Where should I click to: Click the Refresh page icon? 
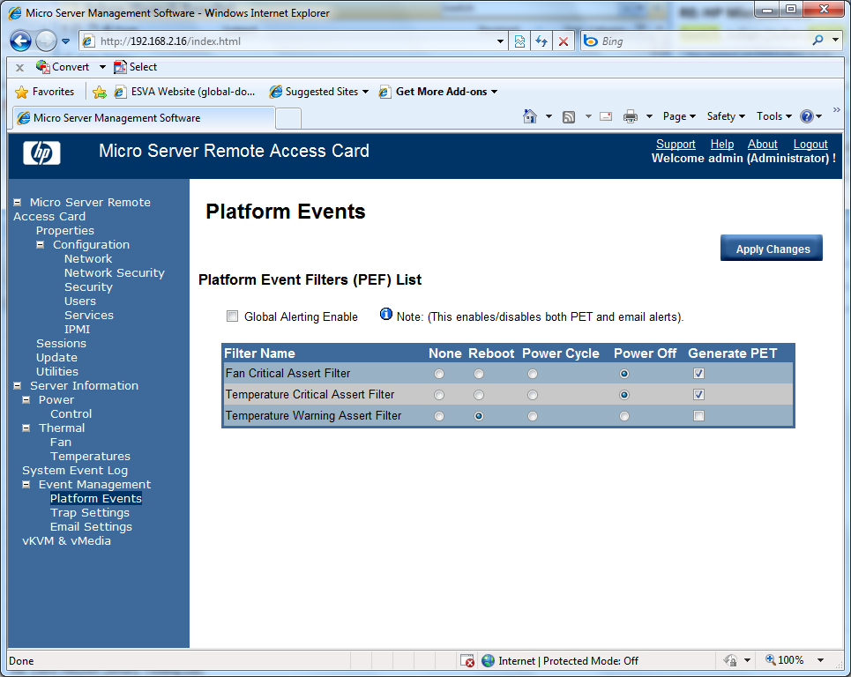tap(541, 41)
